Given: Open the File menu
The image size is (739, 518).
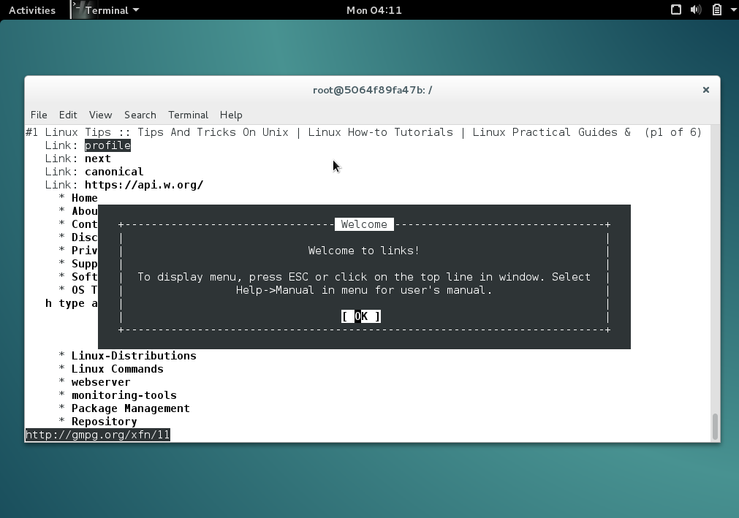Looking at the screenshot, I should point(38,115).
